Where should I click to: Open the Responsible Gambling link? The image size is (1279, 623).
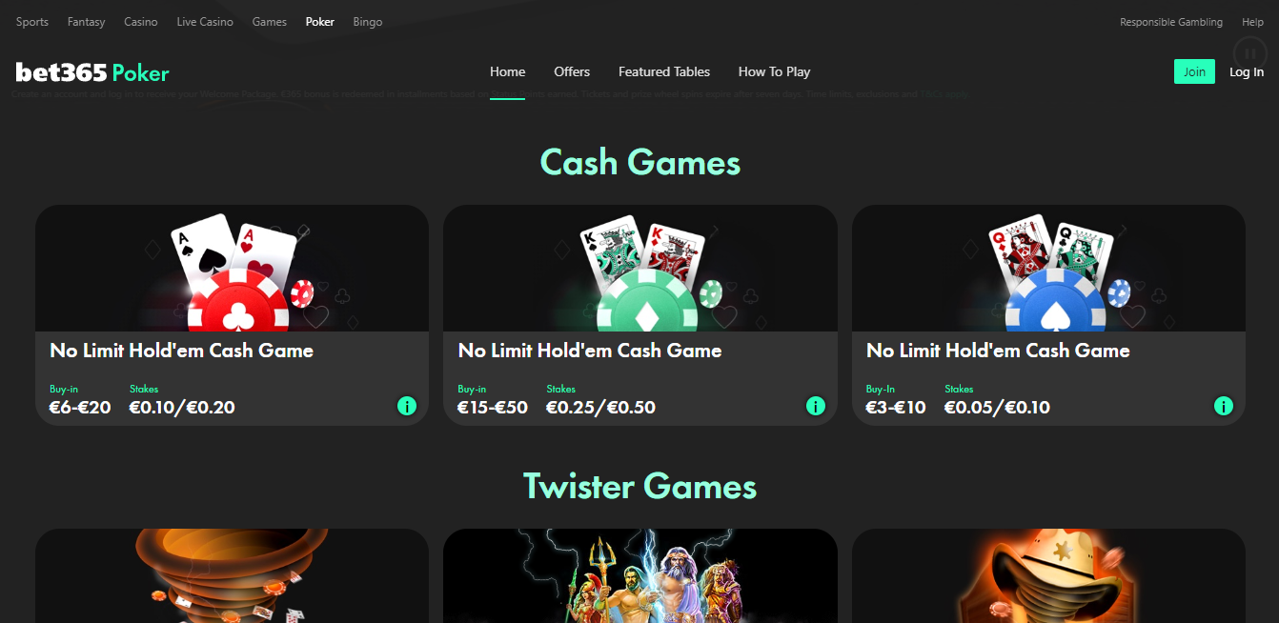1171,22
